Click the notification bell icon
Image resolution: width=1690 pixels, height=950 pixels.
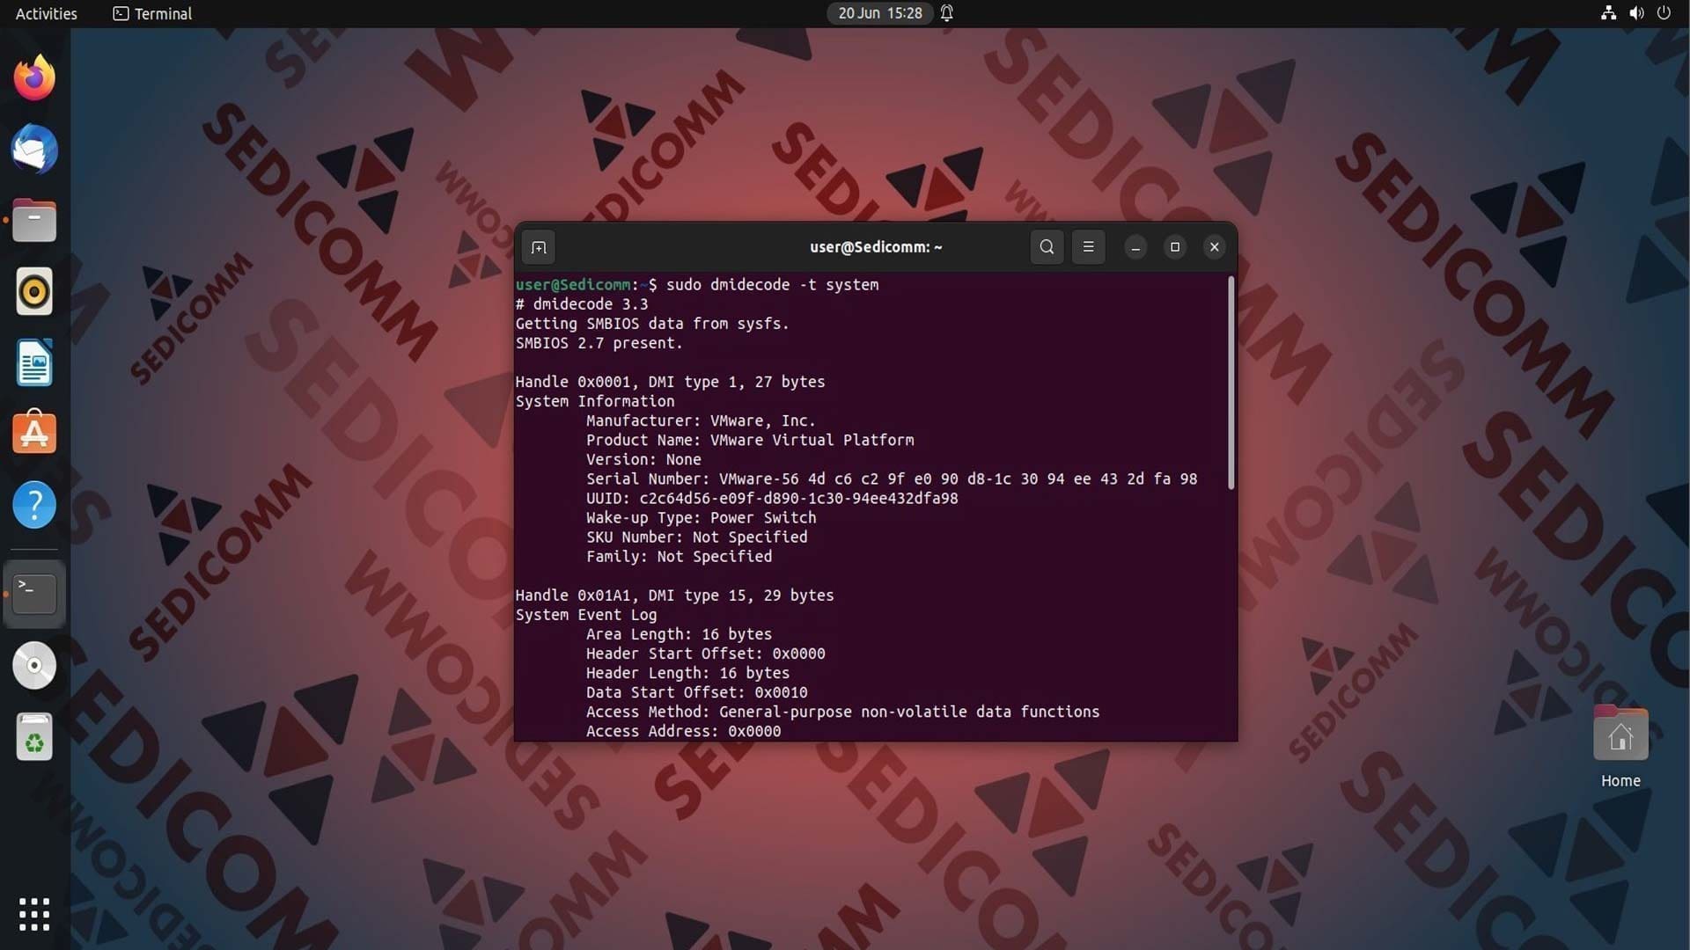pyautogui.click(x=947, y=13)
